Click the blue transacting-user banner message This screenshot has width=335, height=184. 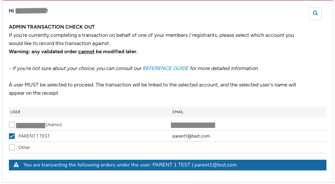pos(130,165)
